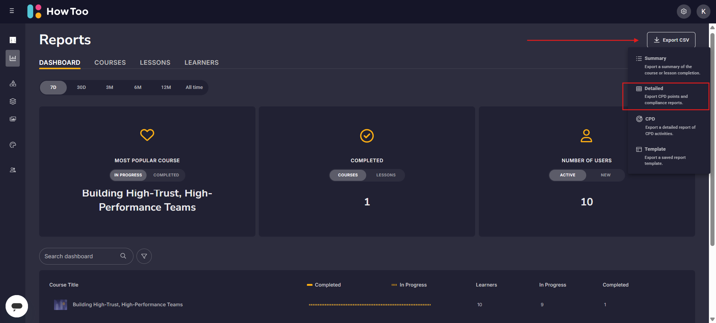Click the settings gear icon
Screen dimensions: 716x323
click(x=684, y=12)
